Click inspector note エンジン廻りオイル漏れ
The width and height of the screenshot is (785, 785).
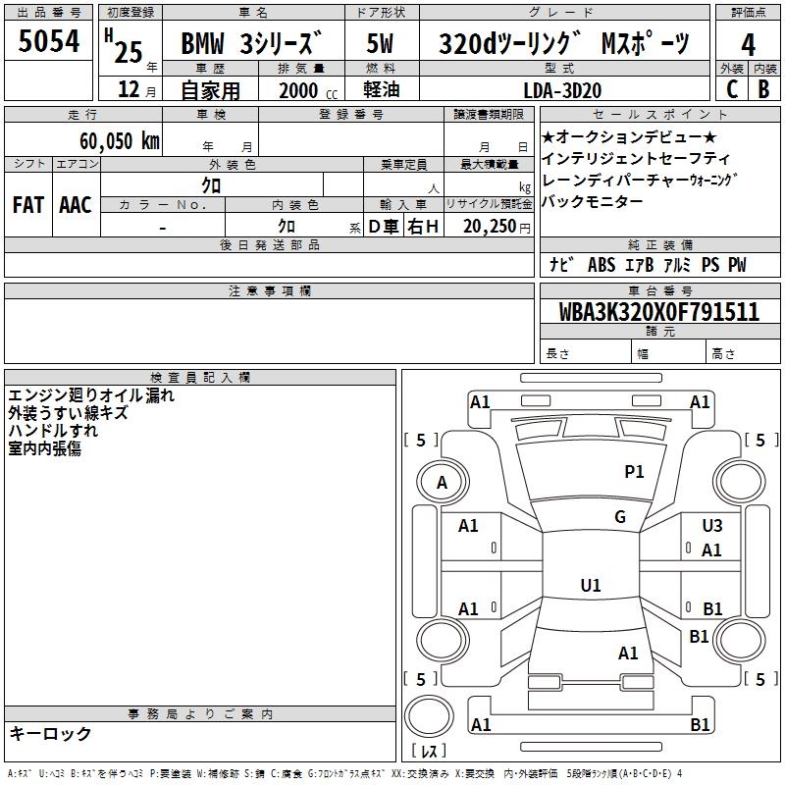click(91, 395)
